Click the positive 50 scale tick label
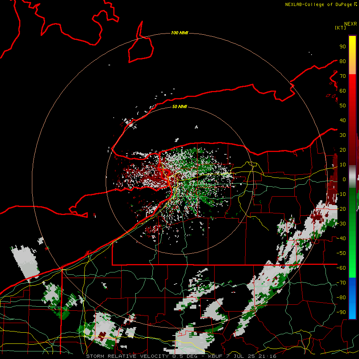359x359 pixels. click(343, 106)
